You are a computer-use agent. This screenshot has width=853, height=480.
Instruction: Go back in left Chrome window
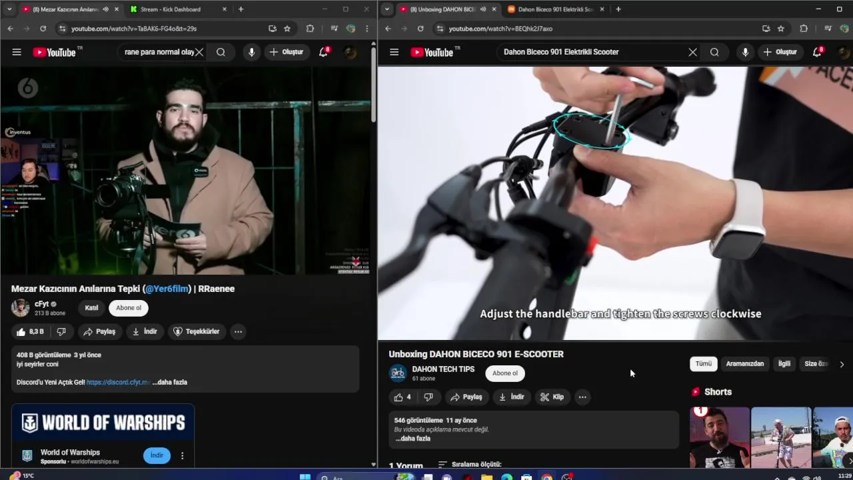pos(10,29)
